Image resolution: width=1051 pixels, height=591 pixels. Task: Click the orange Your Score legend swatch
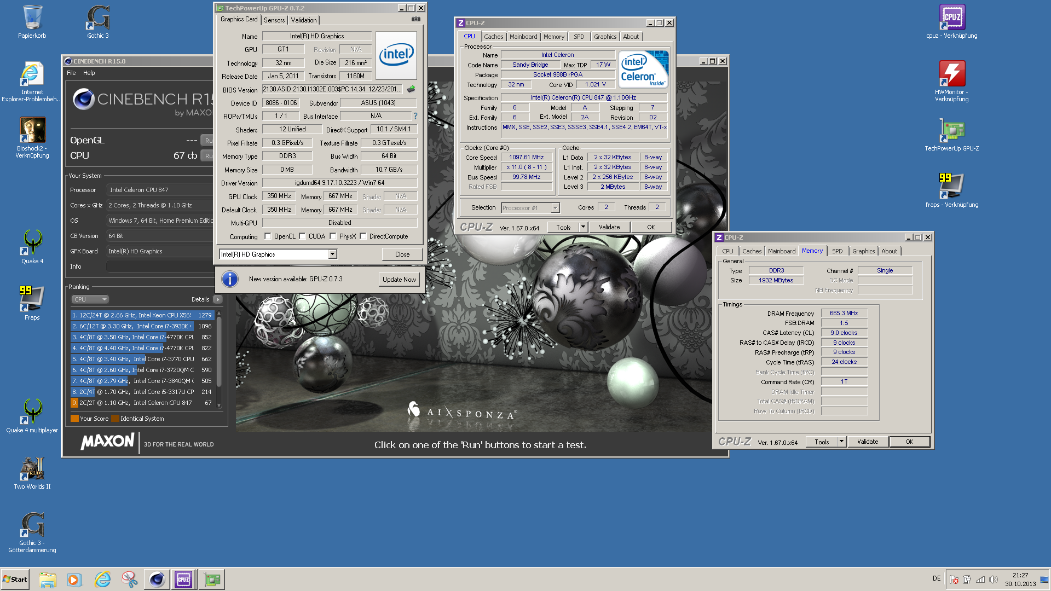point(74,419)
